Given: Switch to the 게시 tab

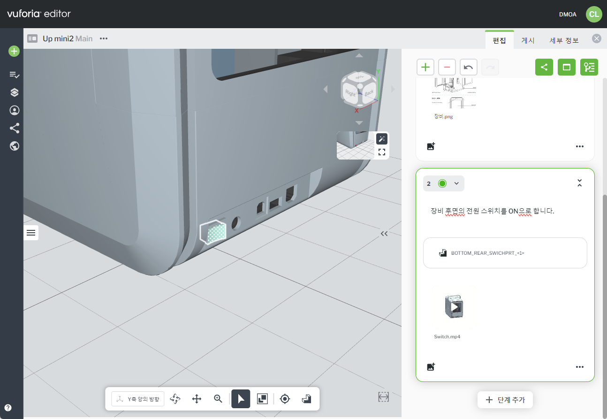Looking at the screenshot, I should click(x=528, y=40).
